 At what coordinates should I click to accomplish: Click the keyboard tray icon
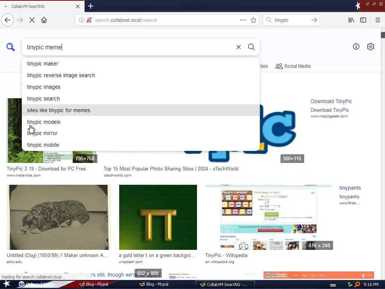click(x=333, y=285)
